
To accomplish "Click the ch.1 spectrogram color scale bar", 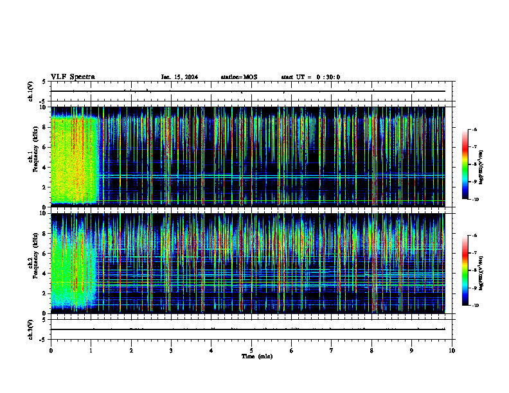I will click(x=465, y=164).
